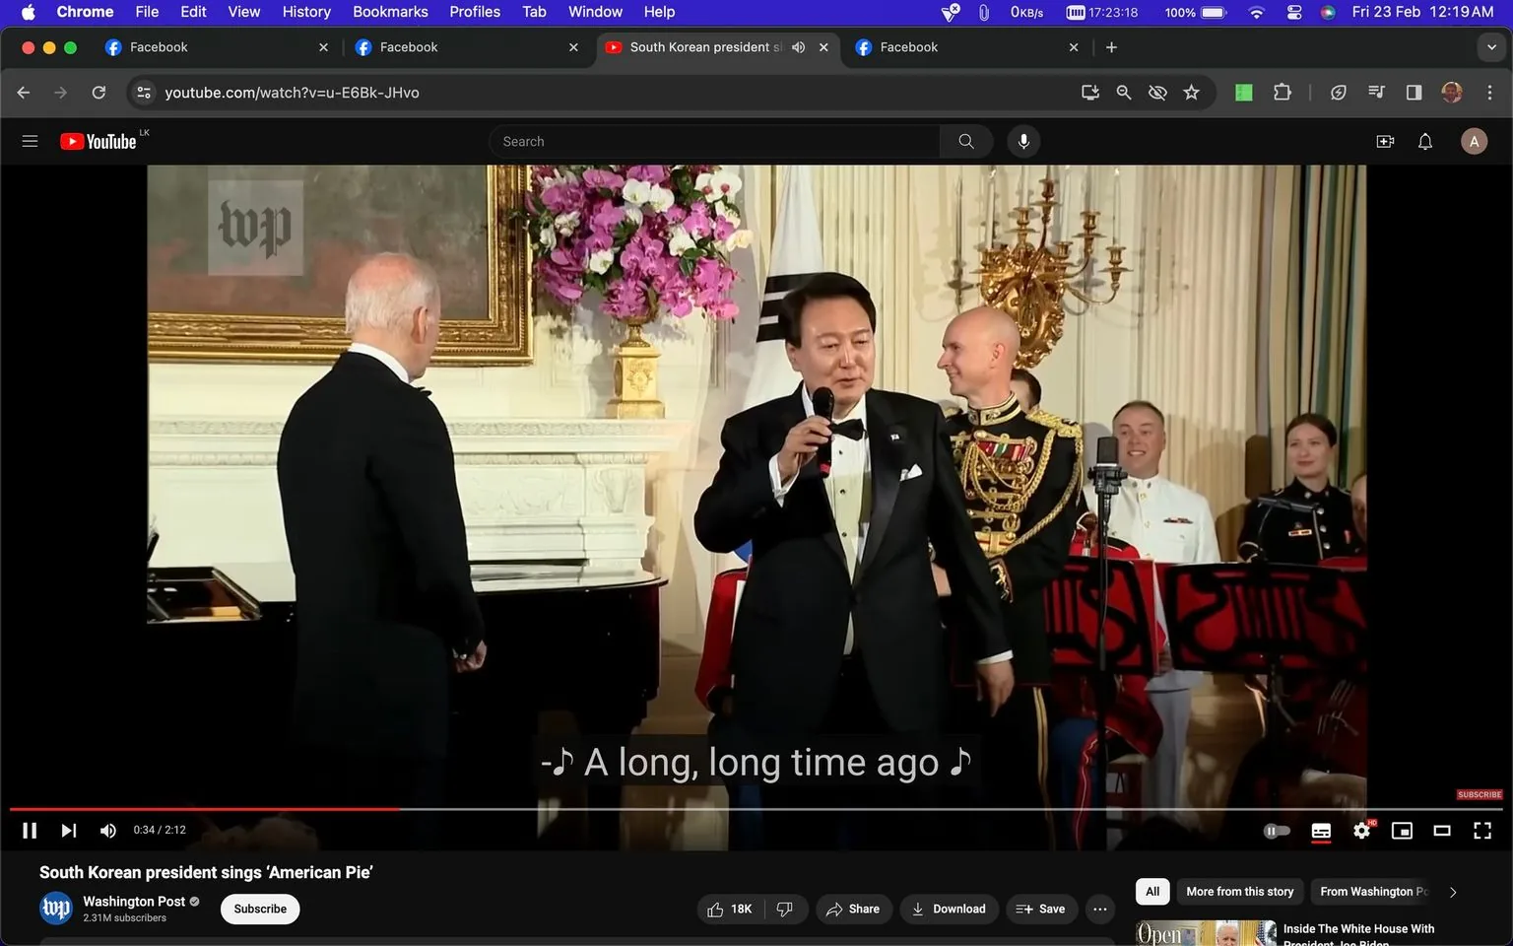Open the three-dot menu under the video
The image size is (1513, 946).
pos(1099,909)
